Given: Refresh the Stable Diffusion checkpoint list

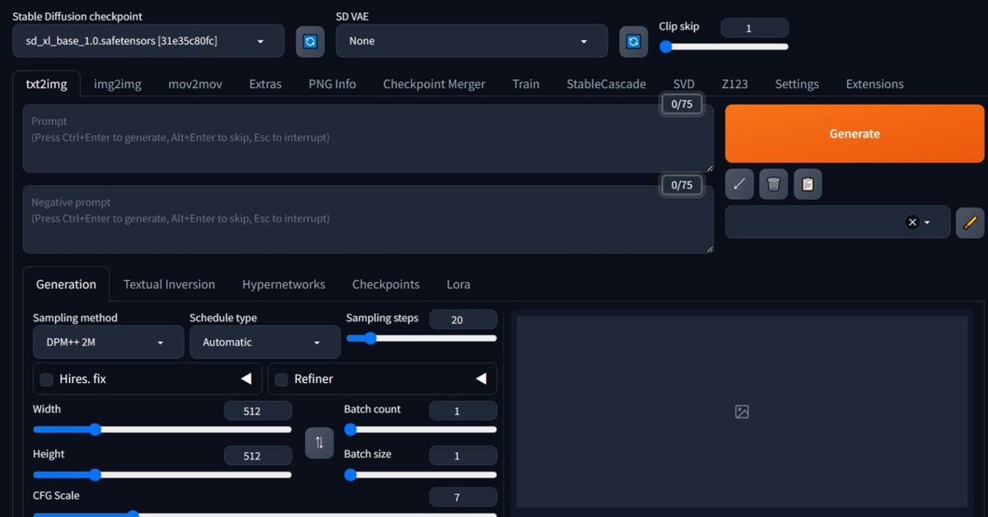Looking at the screenshot, I should tap(310, 41).
